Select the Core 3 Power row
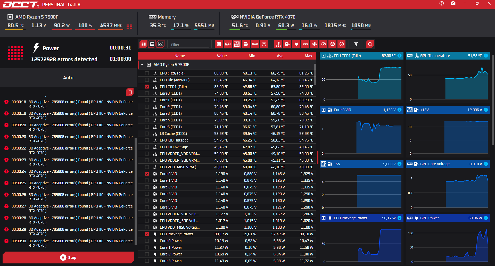Image resolution: width=495 pixels, height=266 pixels. coord(227,261)
